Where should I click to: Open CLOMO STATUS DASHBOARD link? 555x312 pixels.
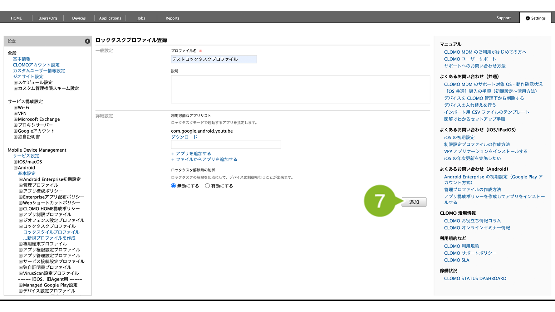pyautogui.click(x=475, y=279)
